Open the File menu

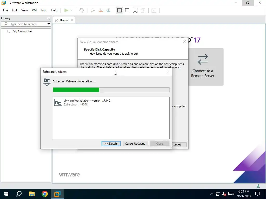(x=5, y=10)
